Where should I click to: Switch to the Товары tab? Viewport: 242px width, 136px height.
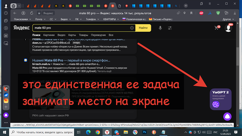point(83,35)
